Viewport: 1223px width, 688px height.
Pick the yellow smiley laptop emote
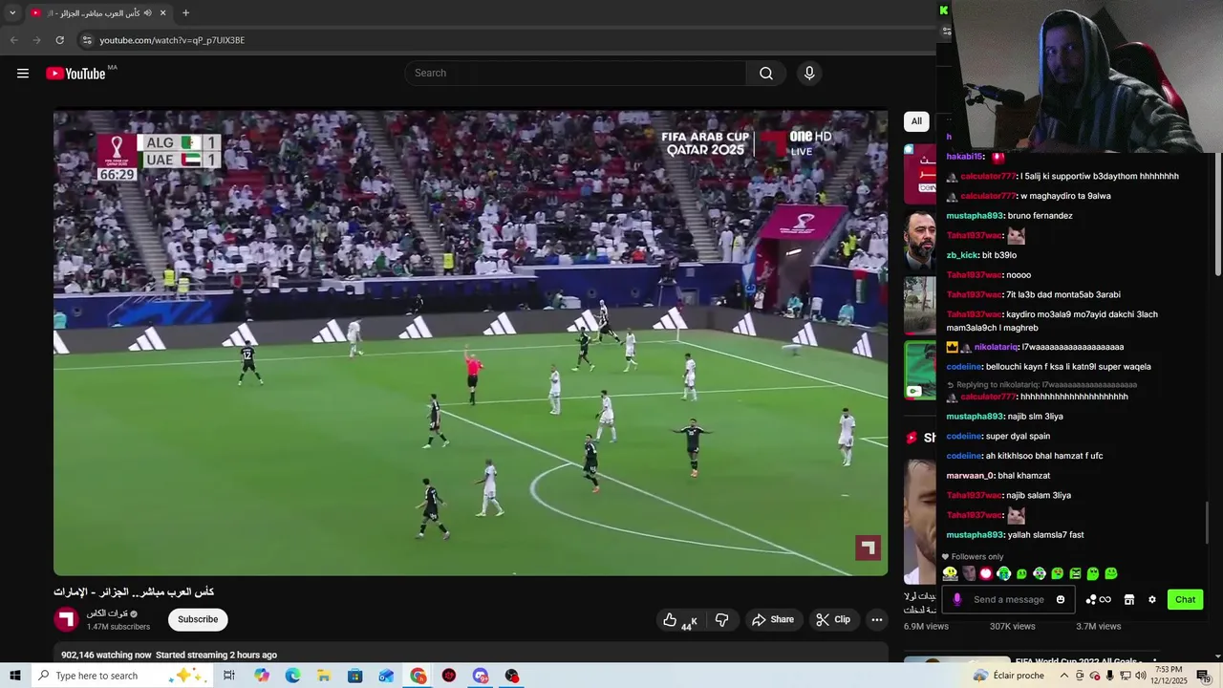tap(950, 573)
